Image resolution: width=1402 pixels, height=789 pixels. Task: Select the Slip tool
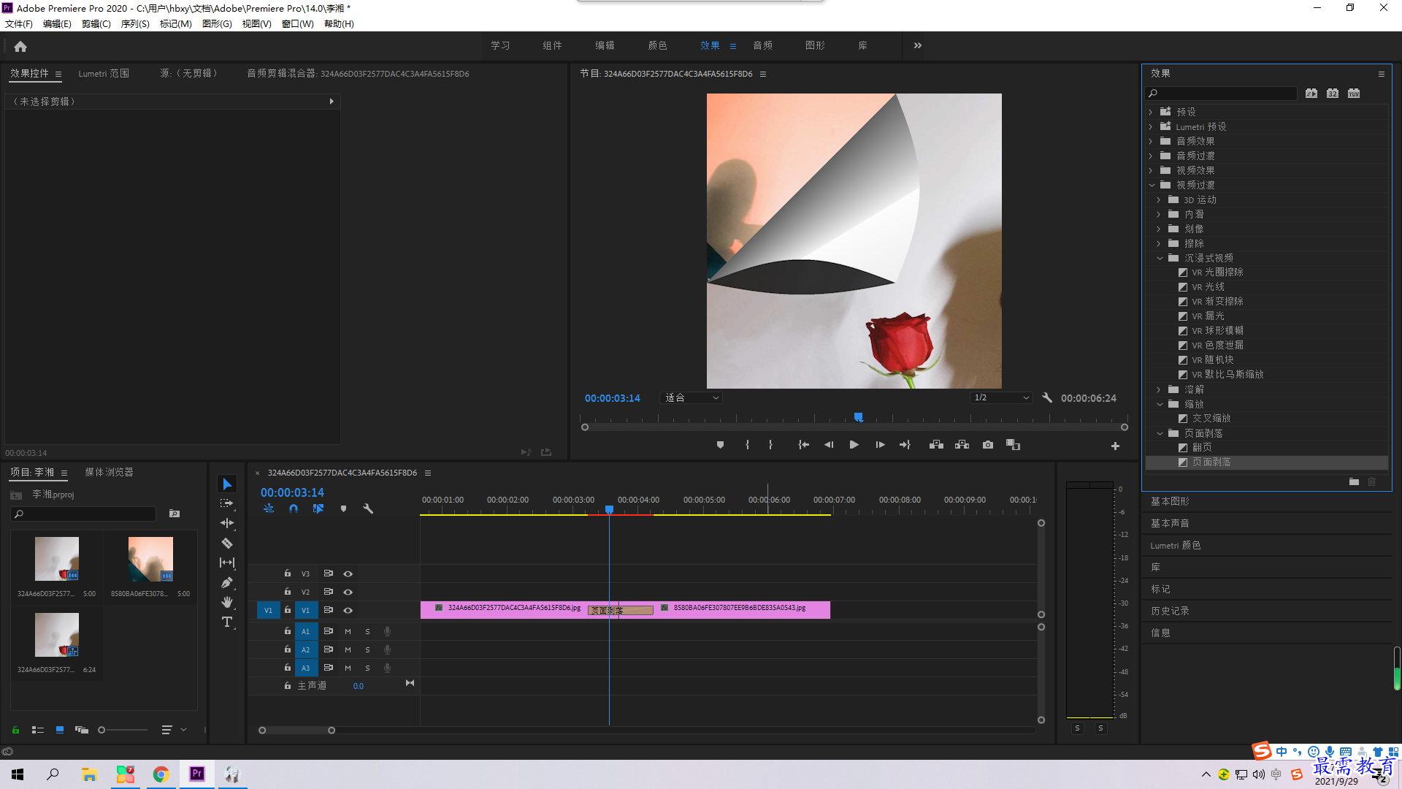(x=227, y=563)
